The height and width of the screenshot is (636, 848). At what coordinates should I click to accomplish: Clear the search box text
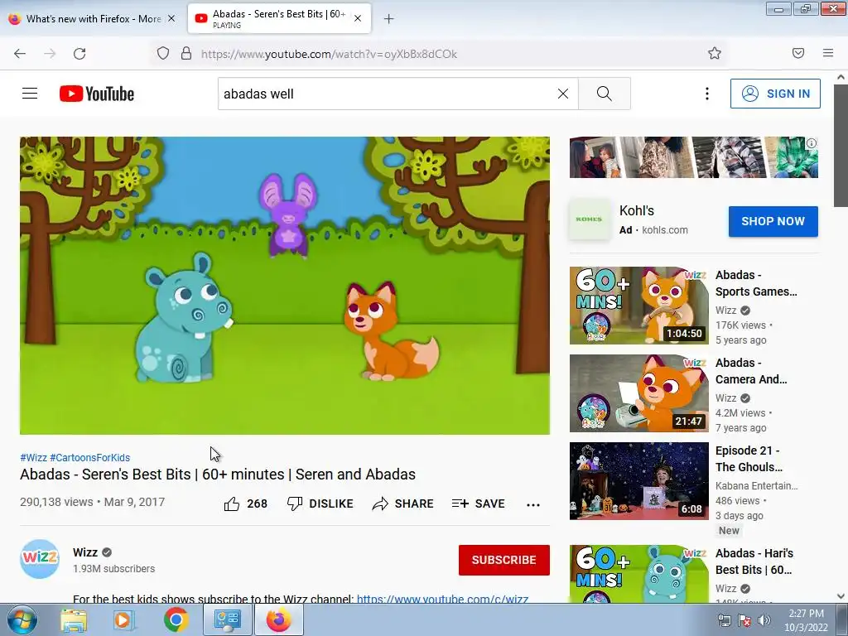[563, 94]
